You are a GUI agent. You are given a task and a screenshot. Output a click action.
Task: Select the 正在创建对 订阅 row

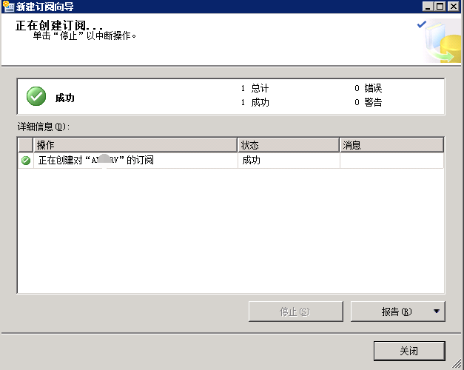(231, 161)
